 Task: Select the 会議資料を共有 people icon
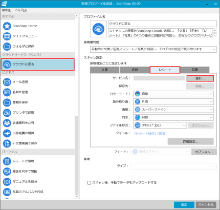tap(7, 123)
